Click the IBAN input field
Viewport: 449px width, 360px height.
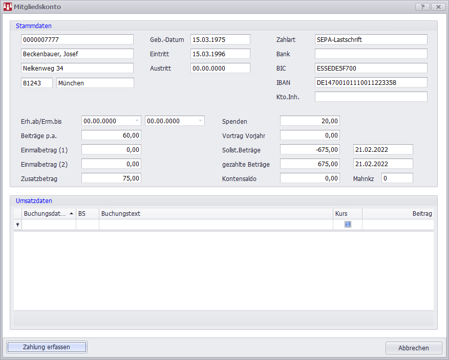coord(371,83)
